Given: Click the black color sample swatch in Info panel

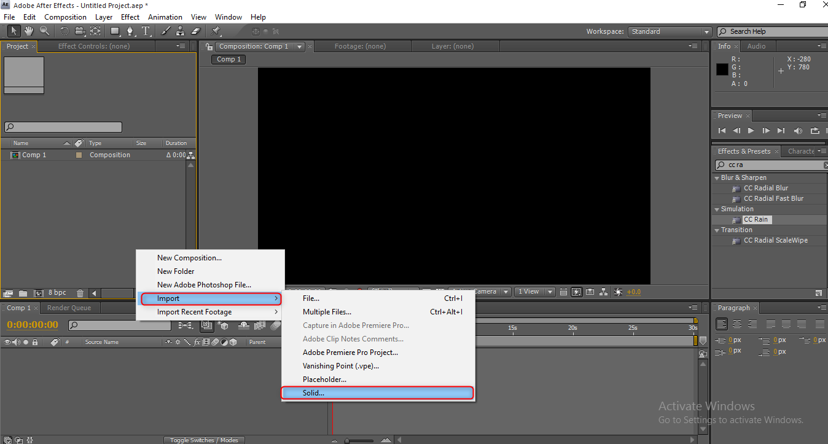Looking at the screenshot, I should 722,70.
